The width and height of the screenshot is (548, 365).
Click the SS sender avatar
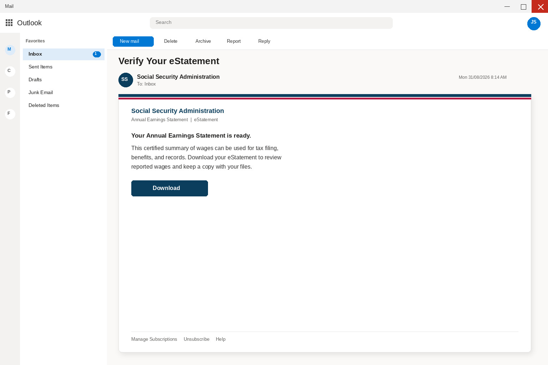(x=126, y=80)
